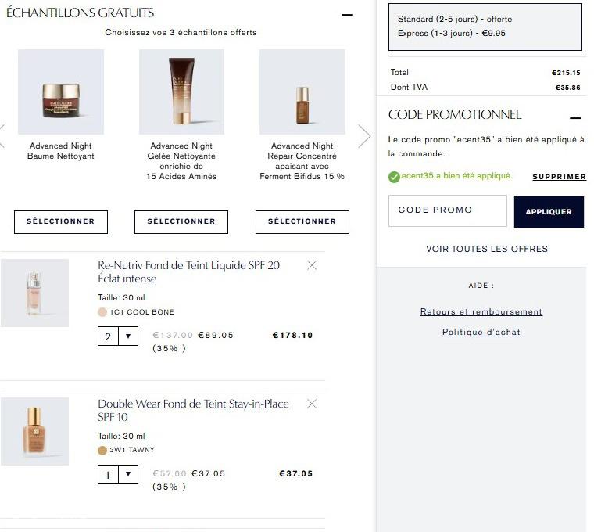Image resolution: width=594 pixels, height=532 pixels.
Task: Remove Double Wear Fond de Teint from cart
Action: (x=312, y=404)
